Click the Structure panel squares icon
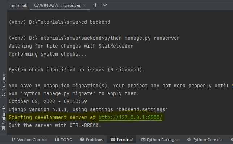Viewport: 233px width, 144px height. 4,94
